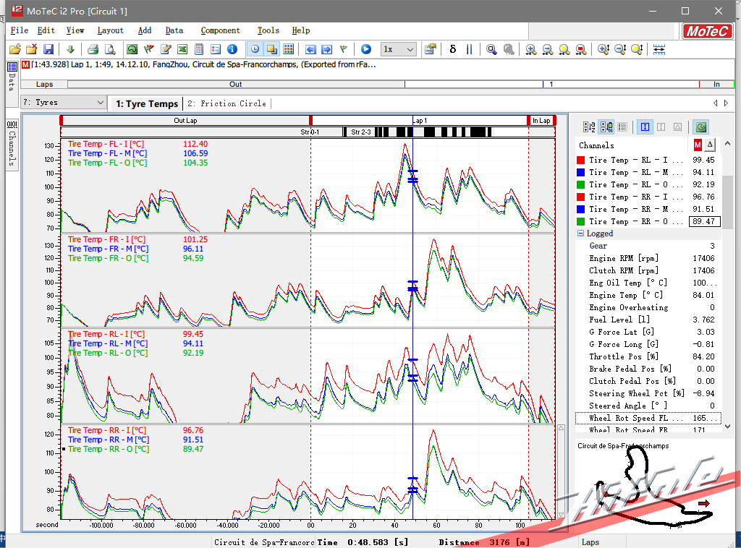Open the Layout menu
The width and height of the screenshot is (741, 548).
pyautogui.click(x=110, y=30)
